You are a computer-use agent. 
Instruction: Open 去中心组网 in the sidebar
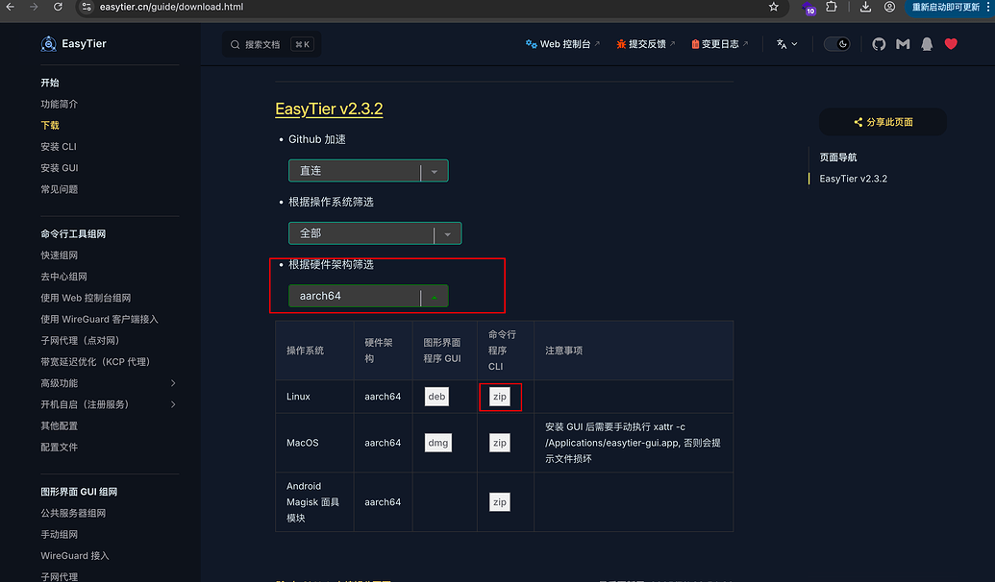tap(63, 277)
